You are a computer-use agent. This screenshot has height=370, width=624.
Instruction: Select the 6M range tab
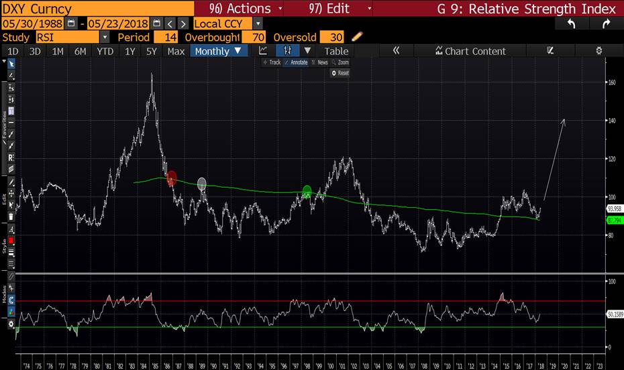[80, 51]
